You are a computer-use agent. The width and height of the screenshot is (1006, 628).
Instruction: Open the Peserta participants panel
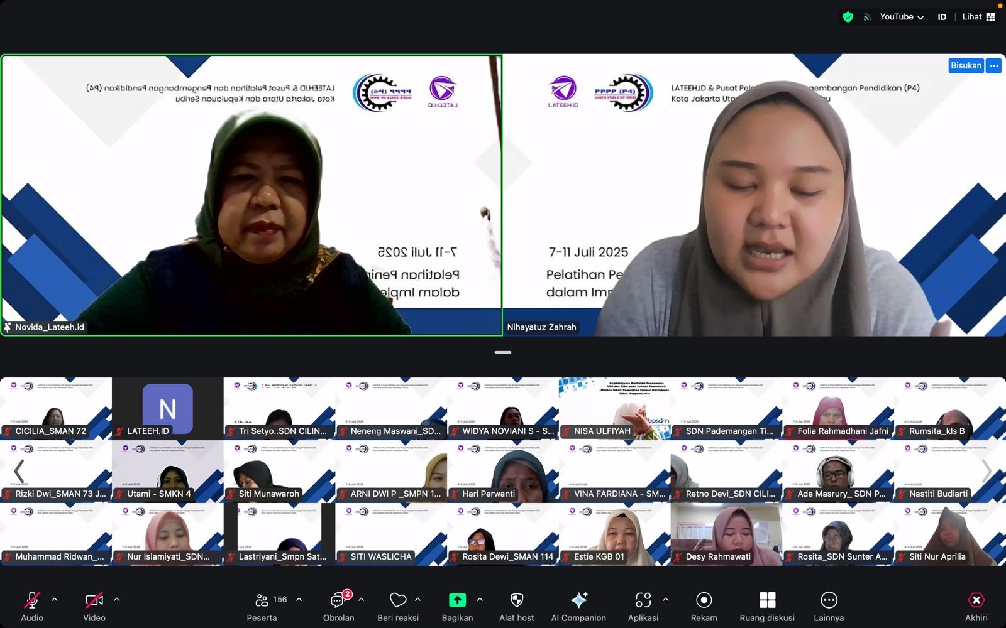coord(262,602)
